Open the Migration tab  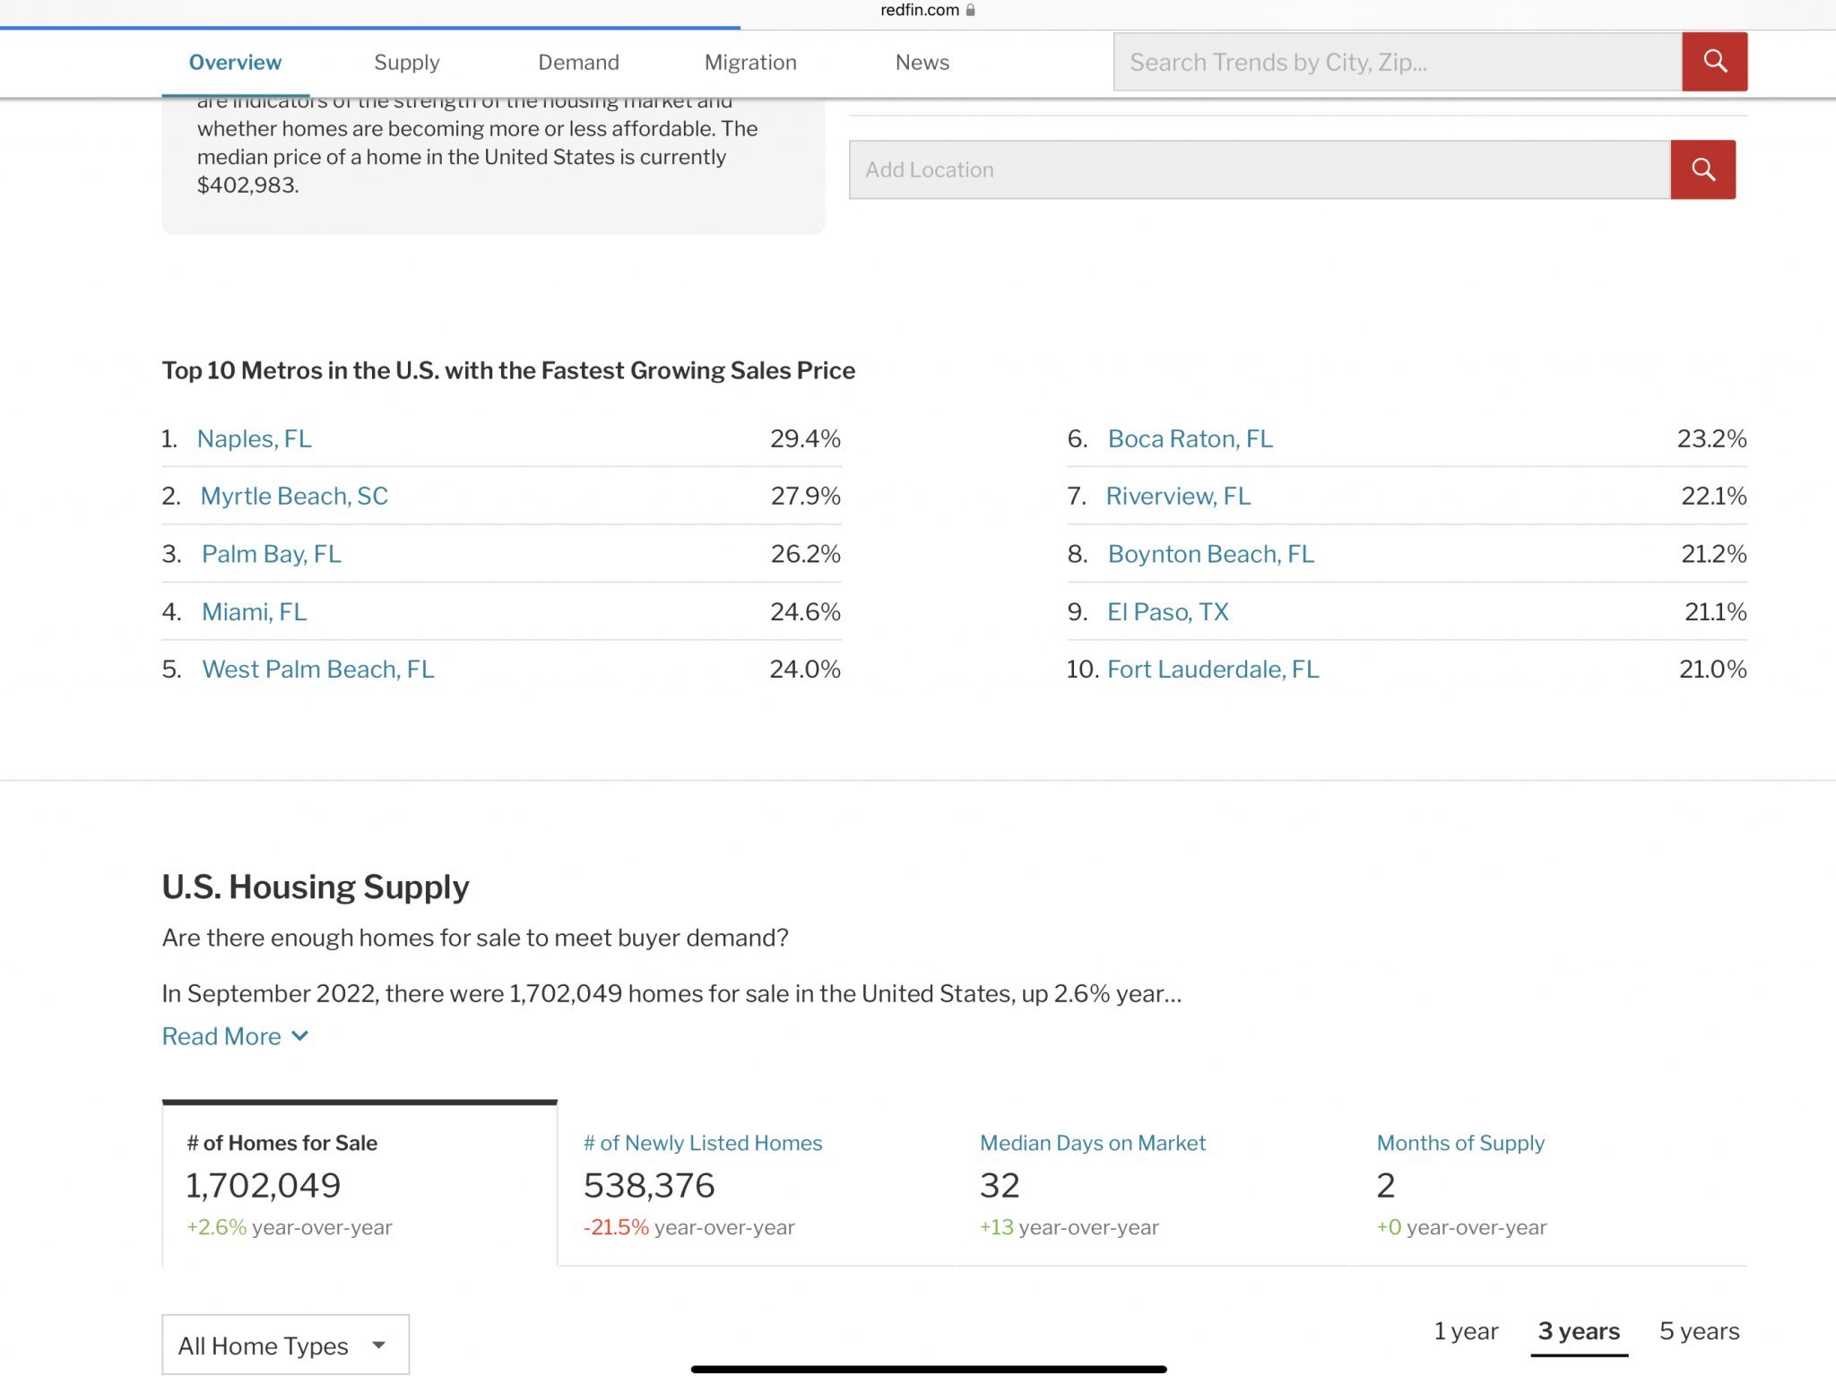click(750, 62)
